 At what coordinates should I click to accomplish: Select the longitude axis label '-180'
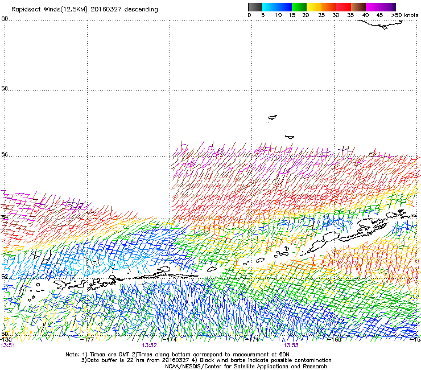tap(6, 339)
